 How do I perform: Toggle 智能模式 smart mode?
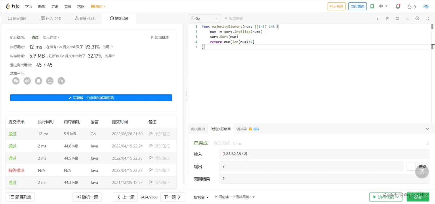point(234,18)
